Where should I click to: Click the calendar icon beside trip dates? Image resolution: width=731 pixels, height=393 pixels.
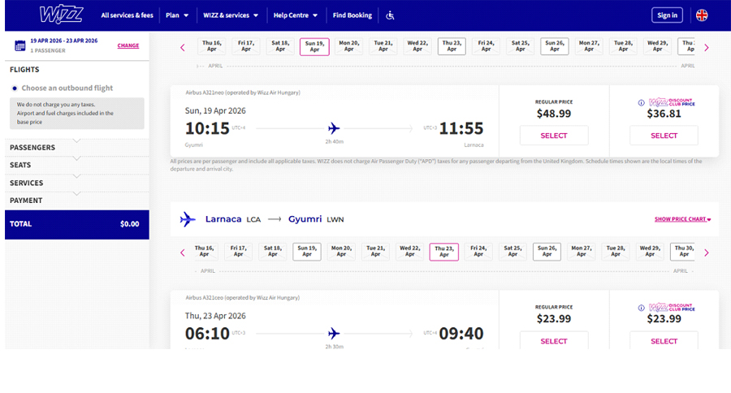(x=19, y=45)
